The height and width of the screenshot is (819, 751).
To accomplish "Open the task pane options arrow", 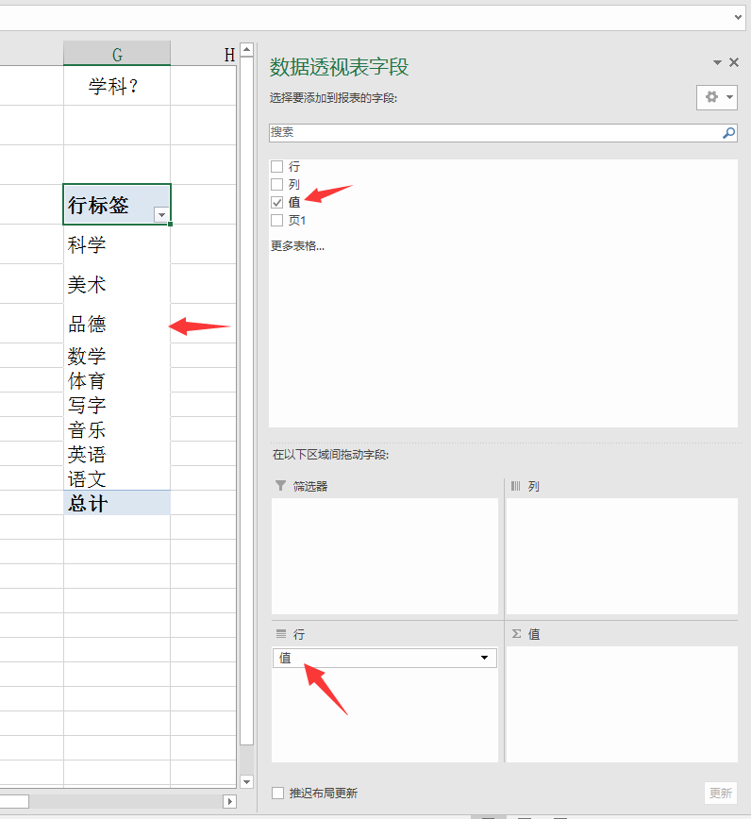I will [717, 62].
